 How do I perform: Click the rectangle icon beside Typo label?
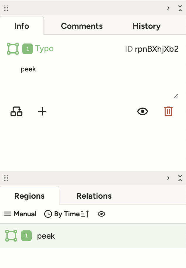pyautogui.click(x=13, y=49)
